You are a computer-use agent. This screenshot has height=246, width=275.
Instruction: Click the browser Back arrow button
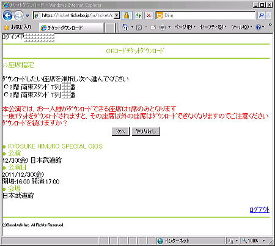8,15
